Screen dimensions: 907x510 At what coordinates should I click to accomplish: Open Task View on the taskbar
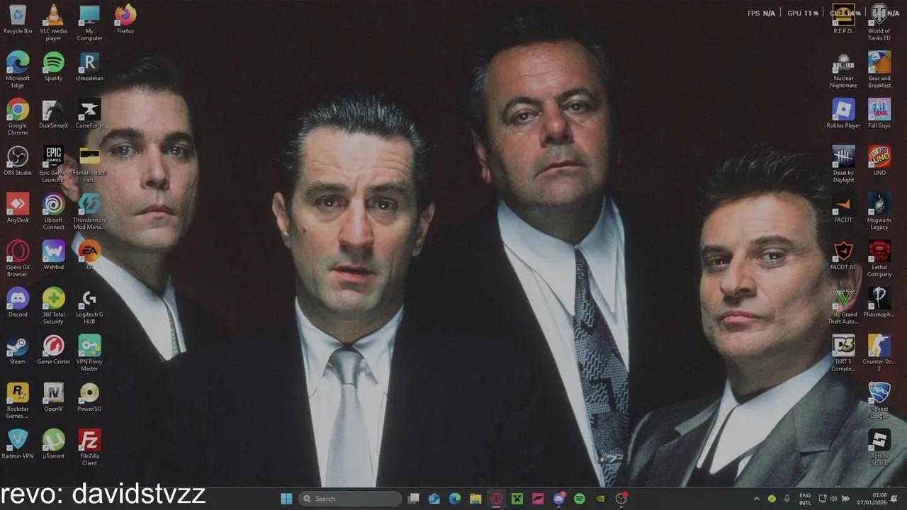pos(414,499)
